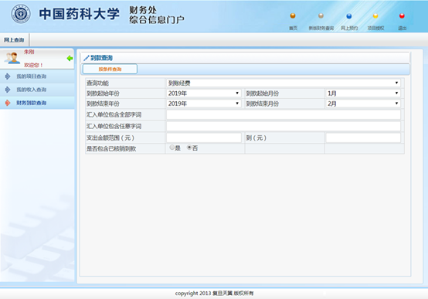Click the university emblem logo
Viewport: 428px width, 299px height.
pyautogui.click(x=21, y=14)
